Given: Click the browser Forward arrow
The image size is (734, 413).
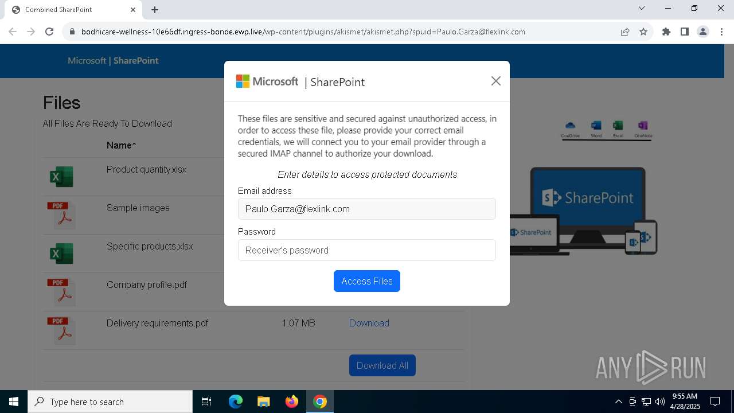Looking at the screenshot, I should (x=31, y=32).
